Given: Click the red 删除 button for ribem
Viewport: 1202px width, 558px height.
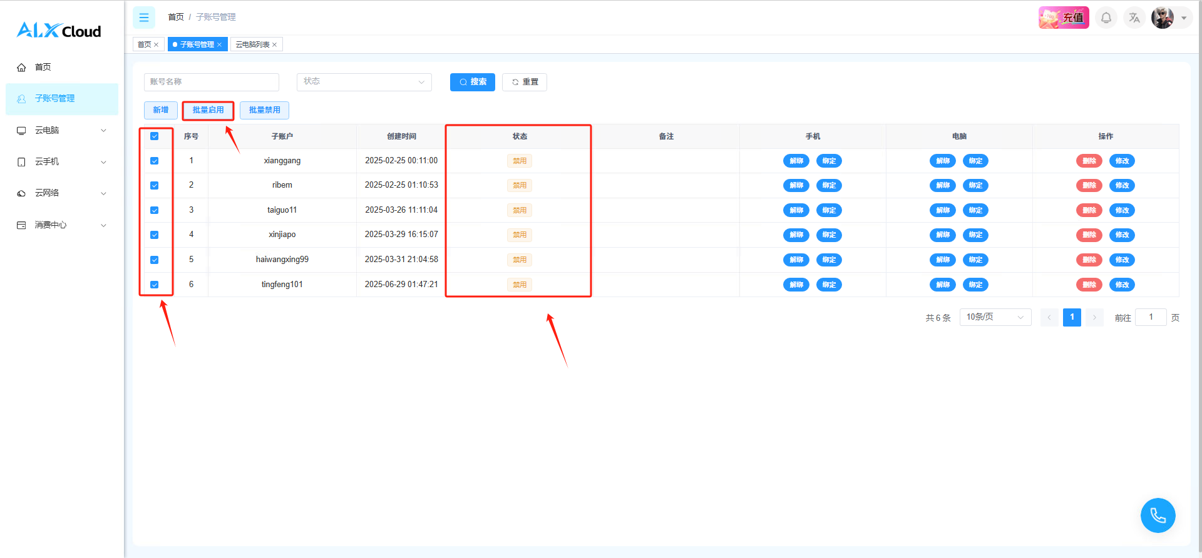Looking at the screenshot, I should click(1089, 185).
